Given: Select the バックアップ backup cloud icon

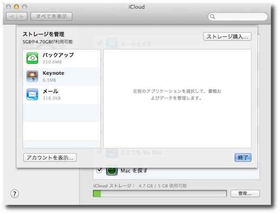Looking at the screenshot, I should tap(32, 58).
